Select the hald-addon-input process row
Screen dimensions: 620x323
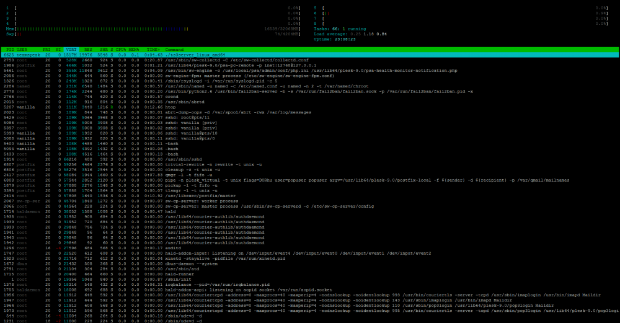[310, 253]
